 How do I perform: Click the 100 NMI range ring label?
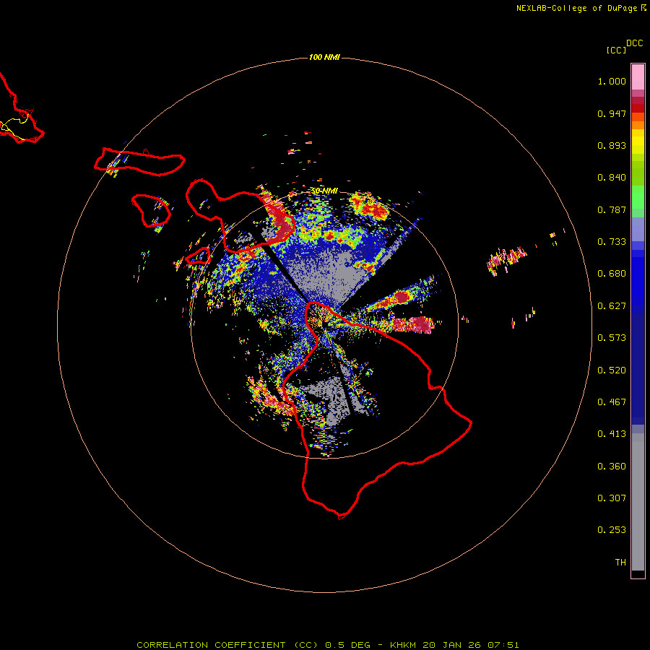tap(324, 57)
